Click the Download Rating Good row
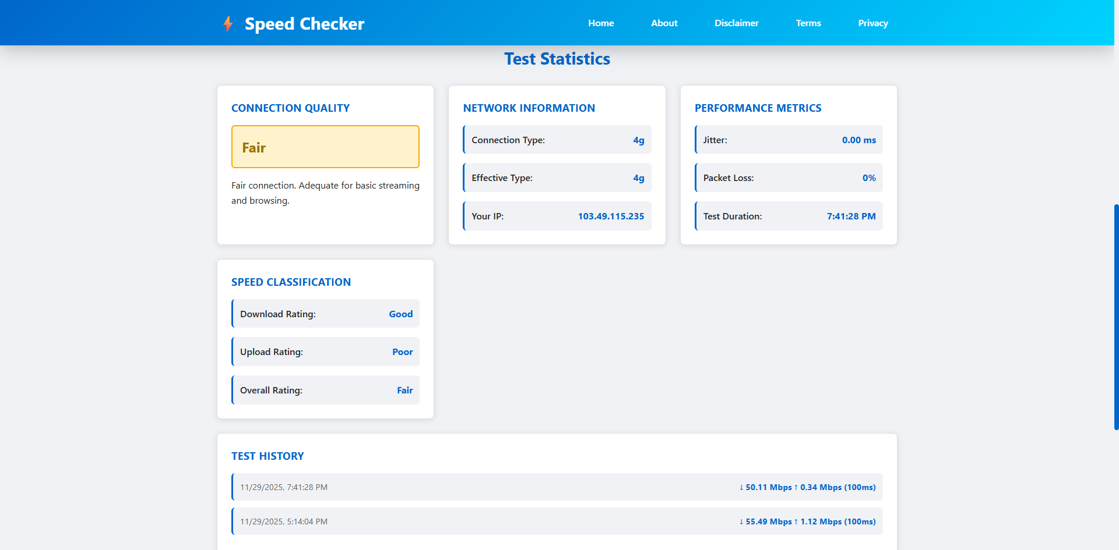Image resolution: width=1119 pixels, height=550 pixels. pyautogui.click(x=325, y=314)
